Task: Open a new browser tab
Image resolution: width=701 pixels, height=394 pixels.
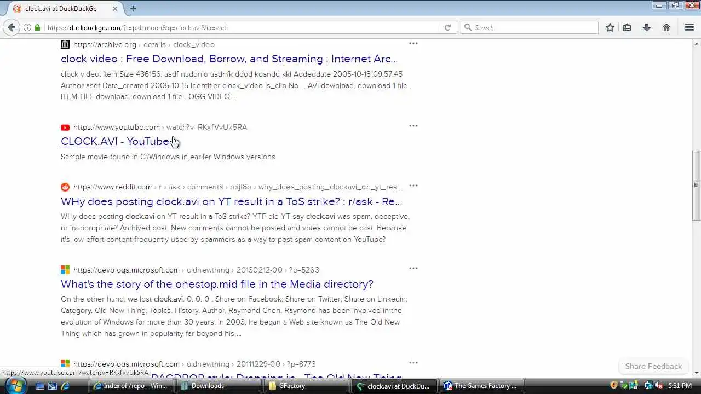Action: [133, 8]
